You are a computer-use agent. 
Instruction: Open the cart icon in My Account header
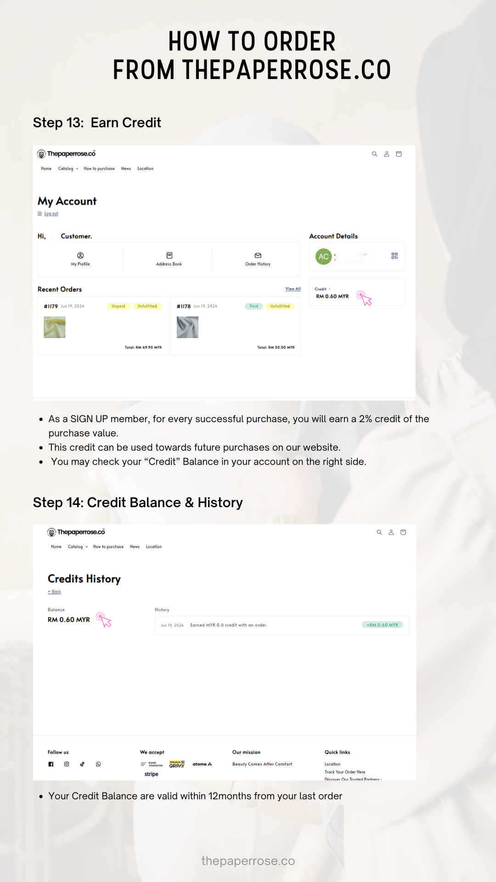pyautogui.click(x=399, y=154)
